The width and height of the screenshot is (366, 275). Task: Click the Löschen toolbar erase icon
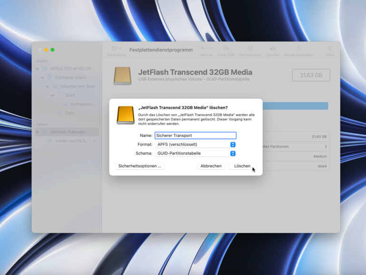click(x=273, y=48)
